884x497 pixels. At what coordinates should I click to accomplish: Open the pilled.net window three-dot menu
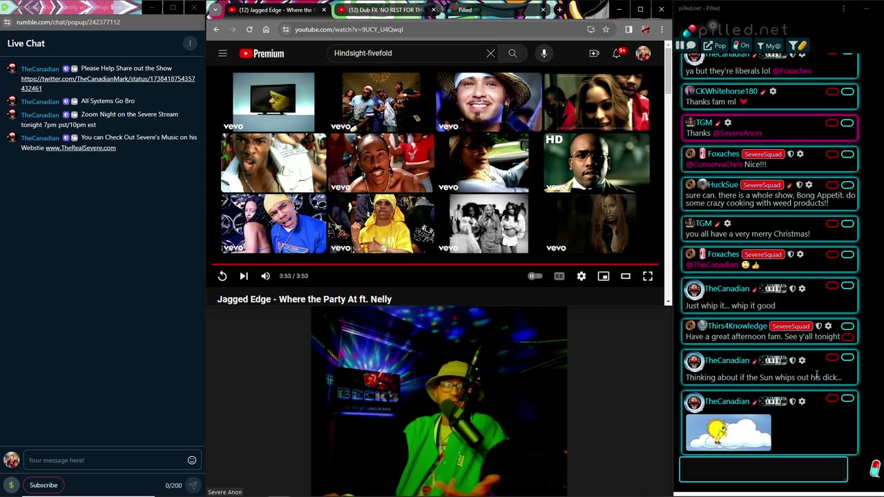tap(843, 8)
